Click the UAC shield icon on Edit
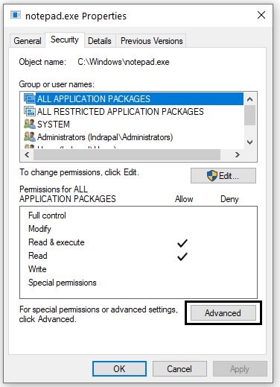280x387 pixels. (x=212, y=176)
